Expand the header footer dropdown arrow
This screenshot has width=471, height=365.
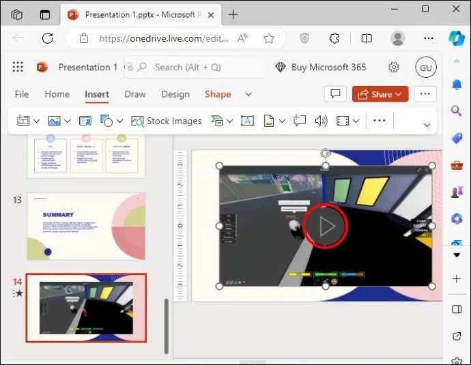pyautogui.click(x=282, y=121)
